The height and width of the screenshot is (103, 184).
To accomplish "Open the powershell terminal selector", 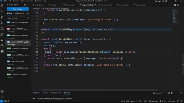I will tap(158, 93).
